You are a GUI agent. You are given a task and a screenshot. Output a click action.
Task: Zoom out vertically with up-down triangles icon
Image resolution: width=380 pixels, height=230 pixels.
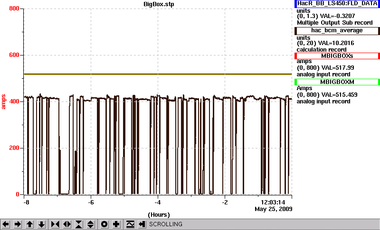click(x=91, y=224)
